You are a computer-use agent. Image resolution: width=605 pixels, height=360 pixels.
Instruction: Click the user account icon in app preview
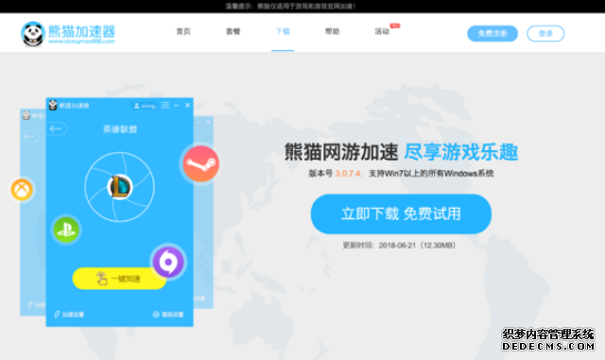(x=136, y=106)
